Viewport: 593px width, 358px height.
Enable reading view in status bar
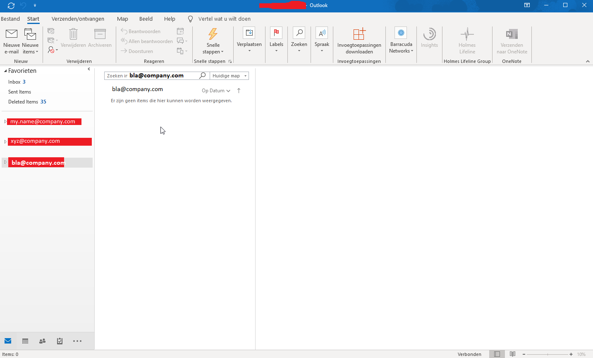pyautogui.click(x=512, y=354)
